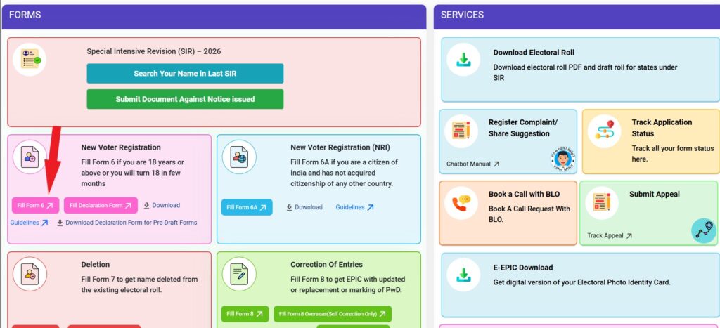The height and width of the screenshot is (328, 720).
Task: Open the Chatbot Manual link
Action: pyautogui.click(x=472, y=164)
